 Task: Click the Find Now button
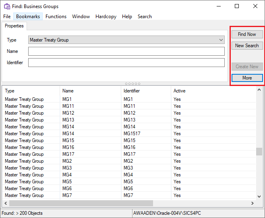pyautogui.click(x=247, y=34)
